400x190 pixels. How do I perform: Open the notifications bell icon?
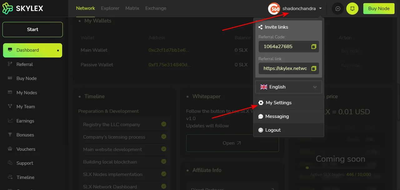pos(352,9)
